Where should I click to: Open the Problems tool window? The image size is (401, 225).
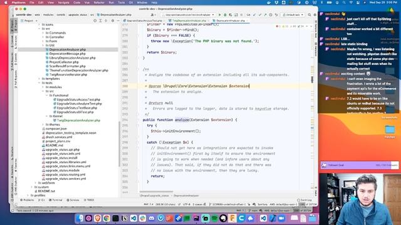click(27, 200)
